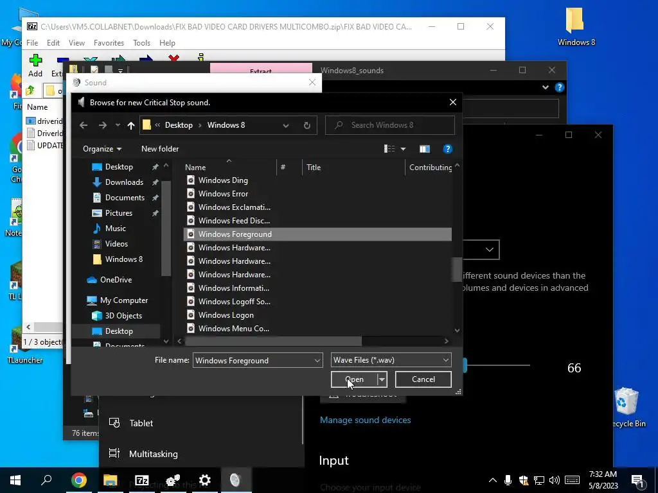Image resolution: width=658 pixels, height=493 pixels.
Task: Open taskbar Search icon
Action: [x=46, y=480]
